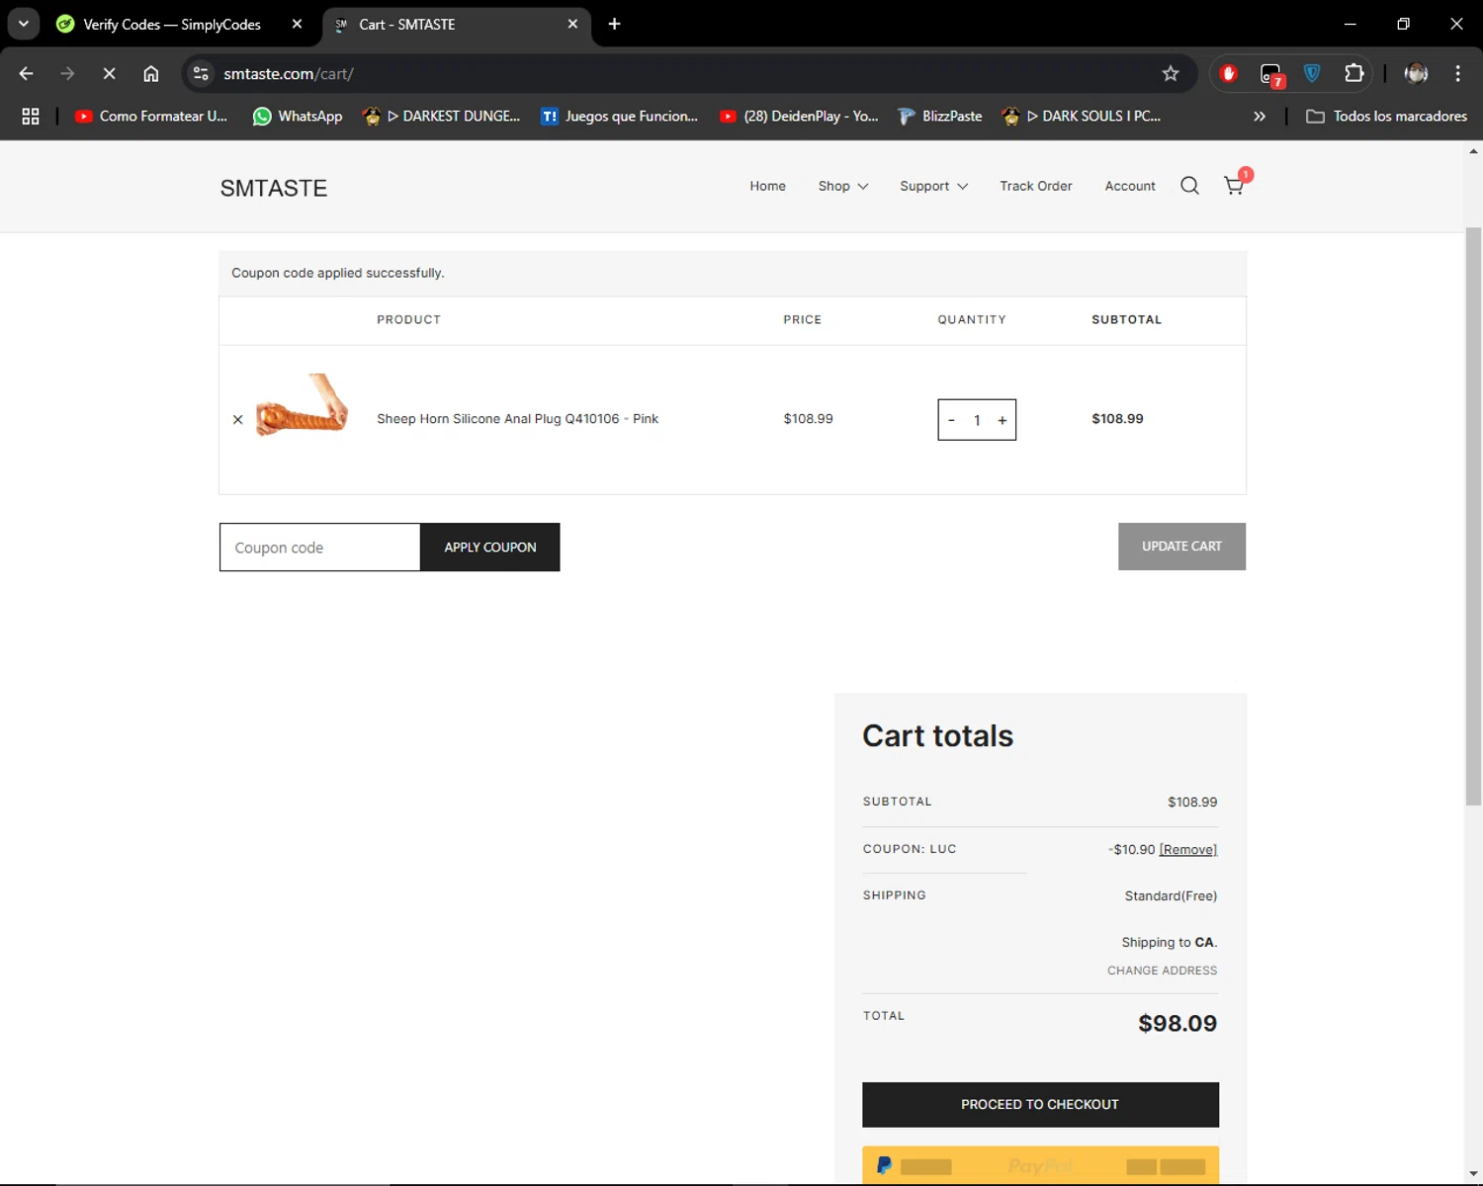The height and width of the screenshot is (1186, 1483).
Task: Click the Apply Coupon button
Action: [490, 548]
